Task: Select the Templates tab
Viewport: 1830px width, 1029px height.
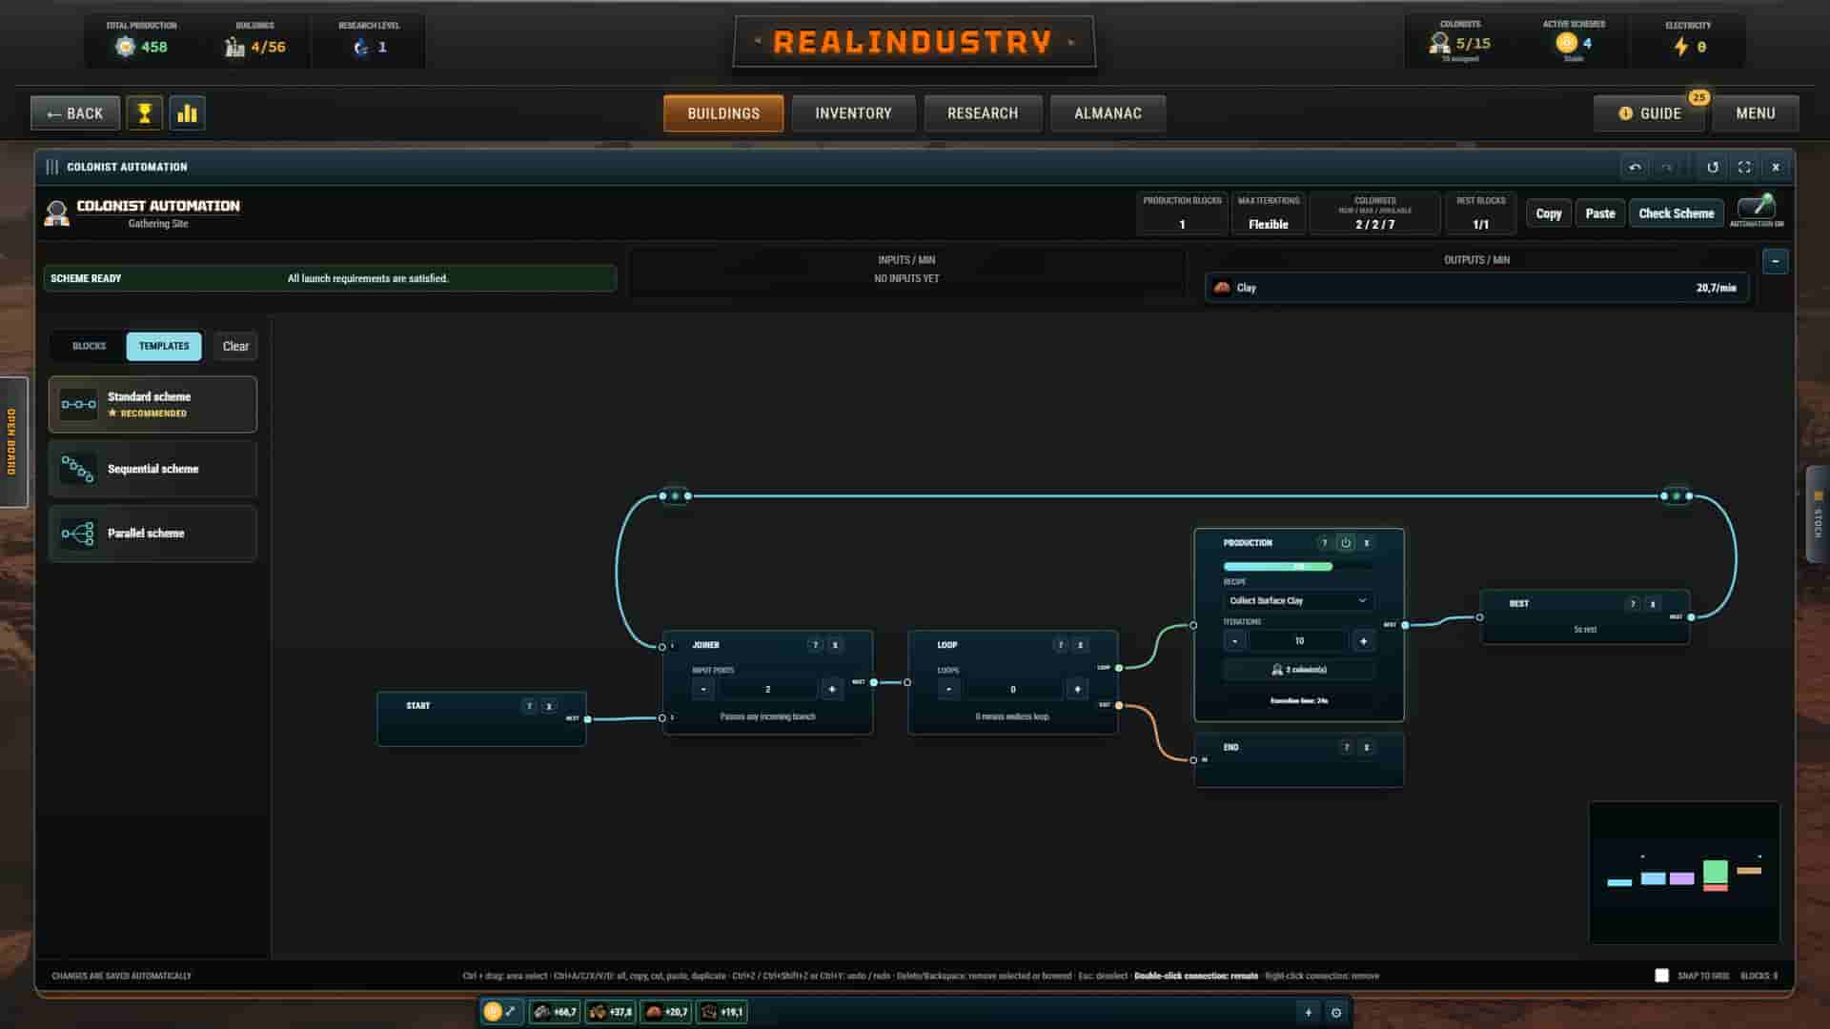Action: pos(164,347)
